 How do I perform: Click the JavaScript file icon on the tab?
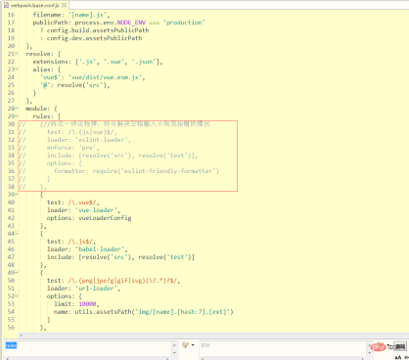point(6,5)
